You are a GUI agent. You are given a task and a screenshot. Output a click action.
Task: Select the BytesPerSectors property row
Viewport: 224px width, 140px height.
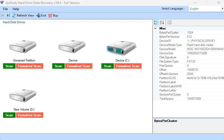tap(191, 37)
